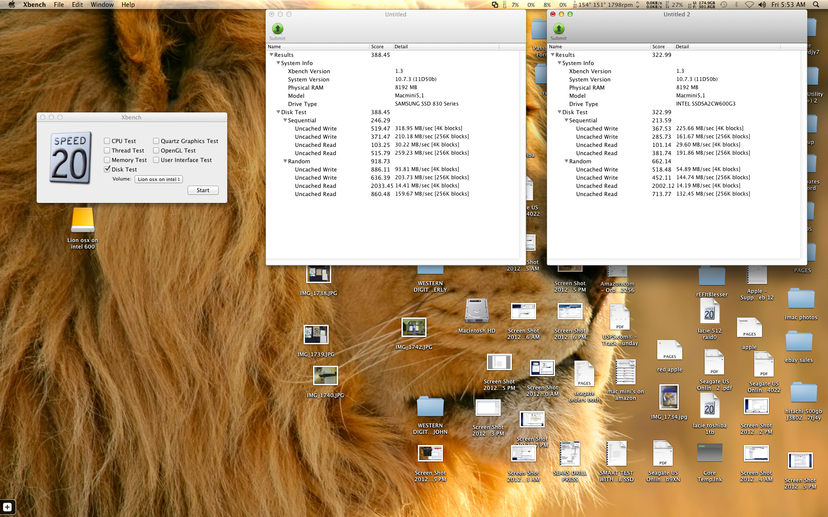Click the volume icon in menu bar

(x=762, y=5)
